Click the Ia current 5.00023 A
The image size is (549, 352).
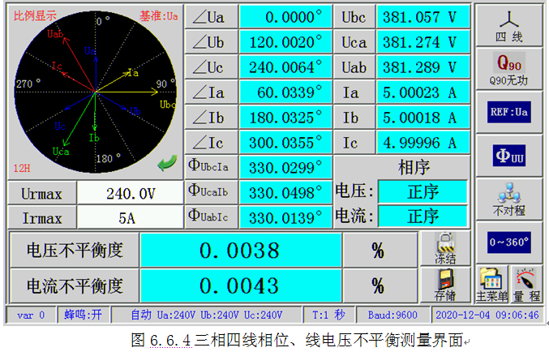423,92
